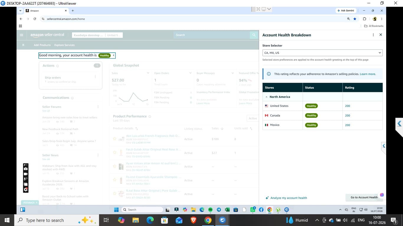Open the store switcher showing Kaushalya doorstep
This screenshot has width=403, height=226.
click(97, 35)
